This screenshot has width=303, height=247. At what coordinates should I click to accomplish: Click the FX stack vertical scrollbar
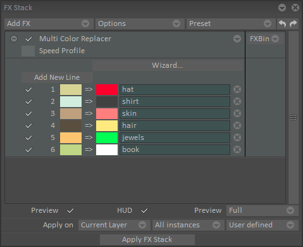click(294, 117)
